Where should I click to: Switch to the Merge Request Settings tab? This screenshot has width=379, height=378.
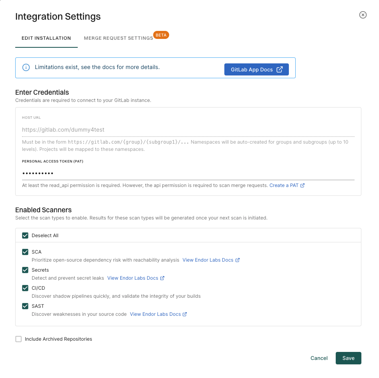[118, 38]
